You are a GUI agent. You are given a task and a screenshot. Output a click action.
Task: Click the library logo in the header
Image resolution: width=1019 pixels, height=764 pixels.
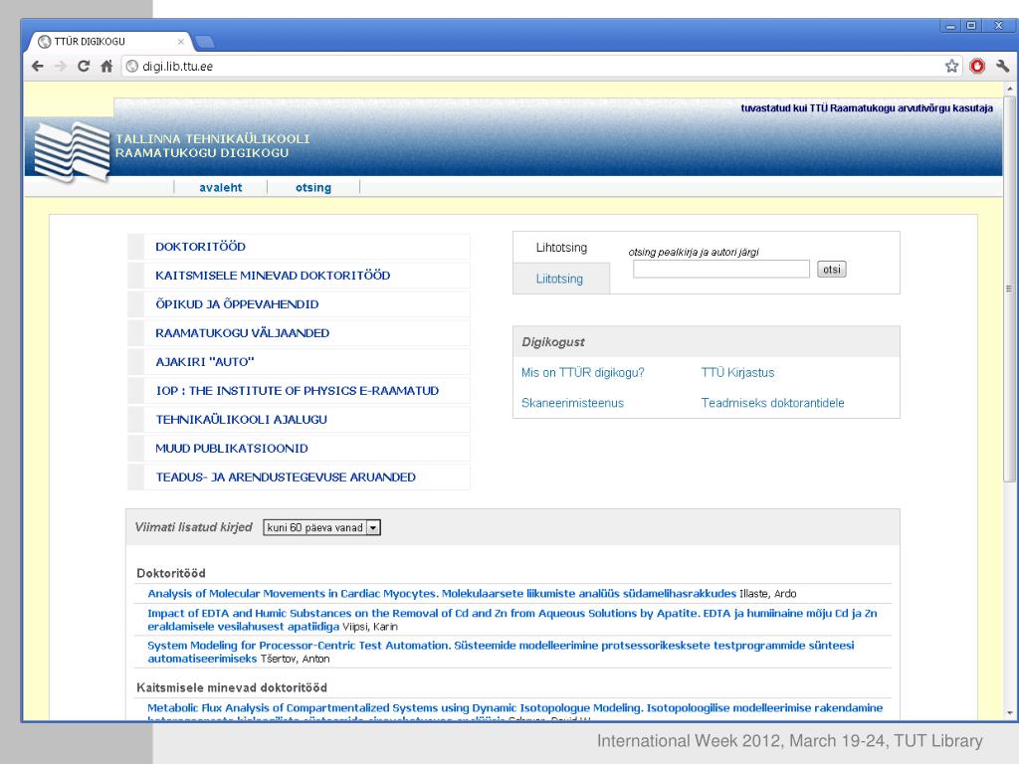coord(72,152)
